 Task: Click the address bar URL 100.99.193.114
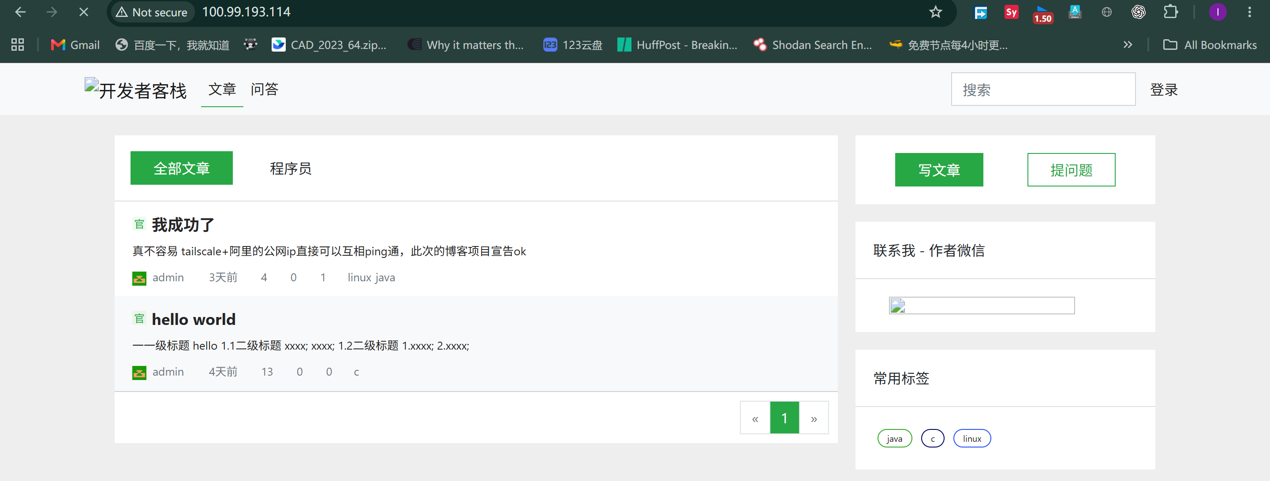tap(246, 12)
